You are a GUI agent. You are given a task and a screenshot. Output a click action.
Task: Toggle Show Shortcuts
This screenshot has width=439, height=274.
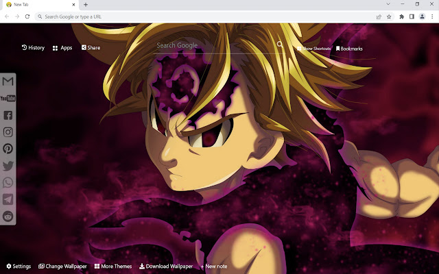313,49
